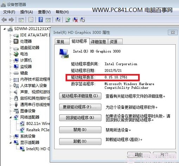This screenshot has width=179, height=166.
Task: Click the blue Help question mark icon
Action: (x=41, y=20)
